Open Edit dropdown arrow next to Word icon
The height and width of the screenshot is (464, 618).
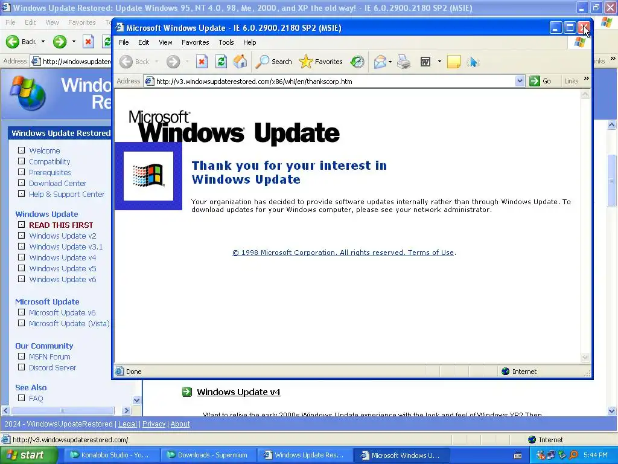[439, 62]
